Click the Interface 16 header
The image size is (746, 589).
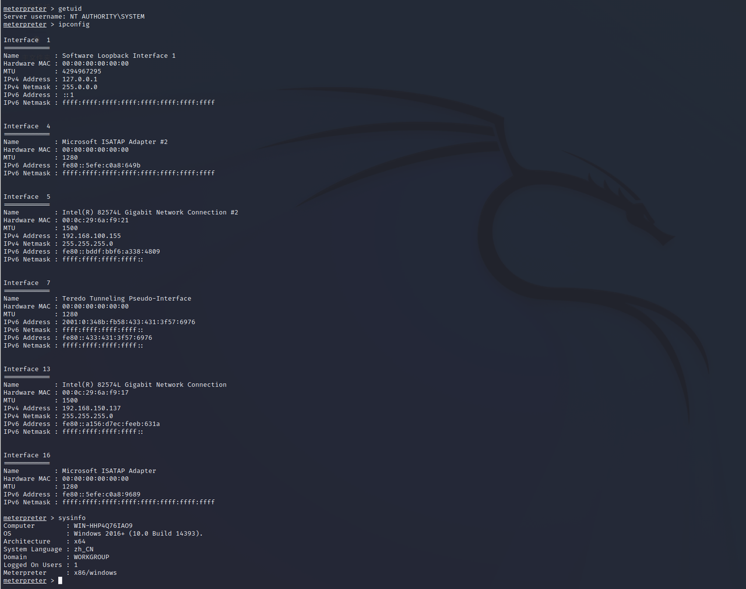tap(27, 455)
